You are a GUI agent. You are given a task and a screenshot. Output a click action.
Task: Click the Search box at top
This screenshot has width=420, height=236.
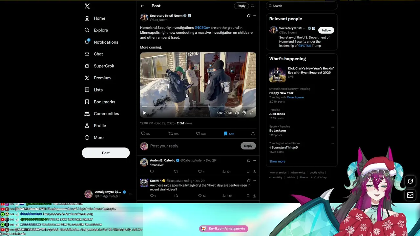point(302,6)
